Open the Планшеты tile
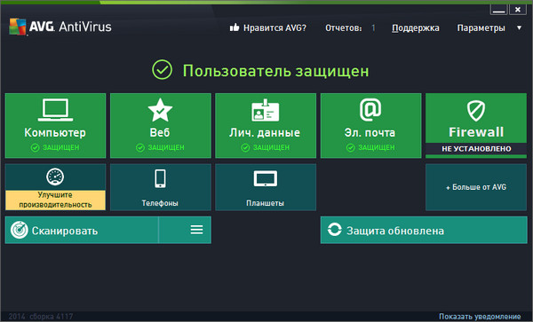Screen dimensions: 533x322 click(266, 187)
